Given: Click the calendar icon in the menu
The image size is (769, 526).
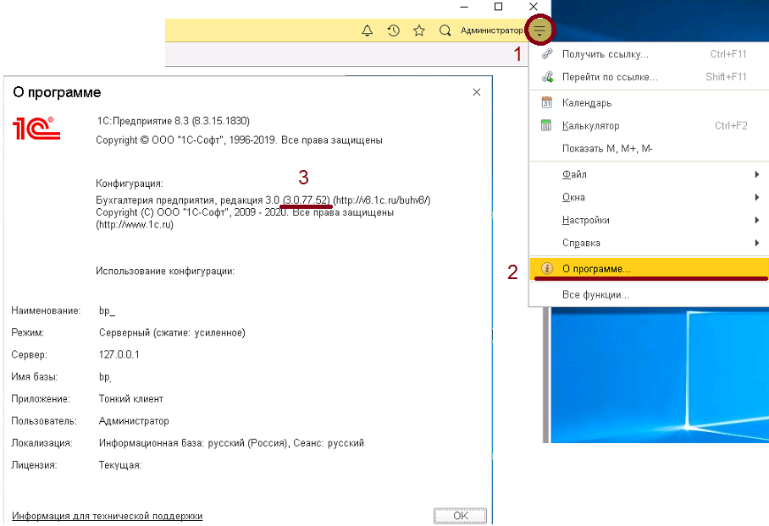Looking at the screenshot, I should 546,102.
